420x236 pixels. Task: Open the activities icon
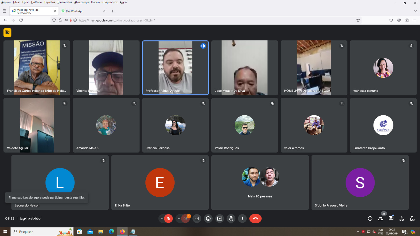pos(402,218)
